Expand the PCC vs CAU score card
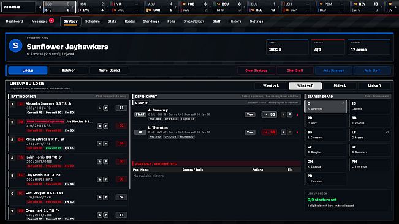 point(210,7)
